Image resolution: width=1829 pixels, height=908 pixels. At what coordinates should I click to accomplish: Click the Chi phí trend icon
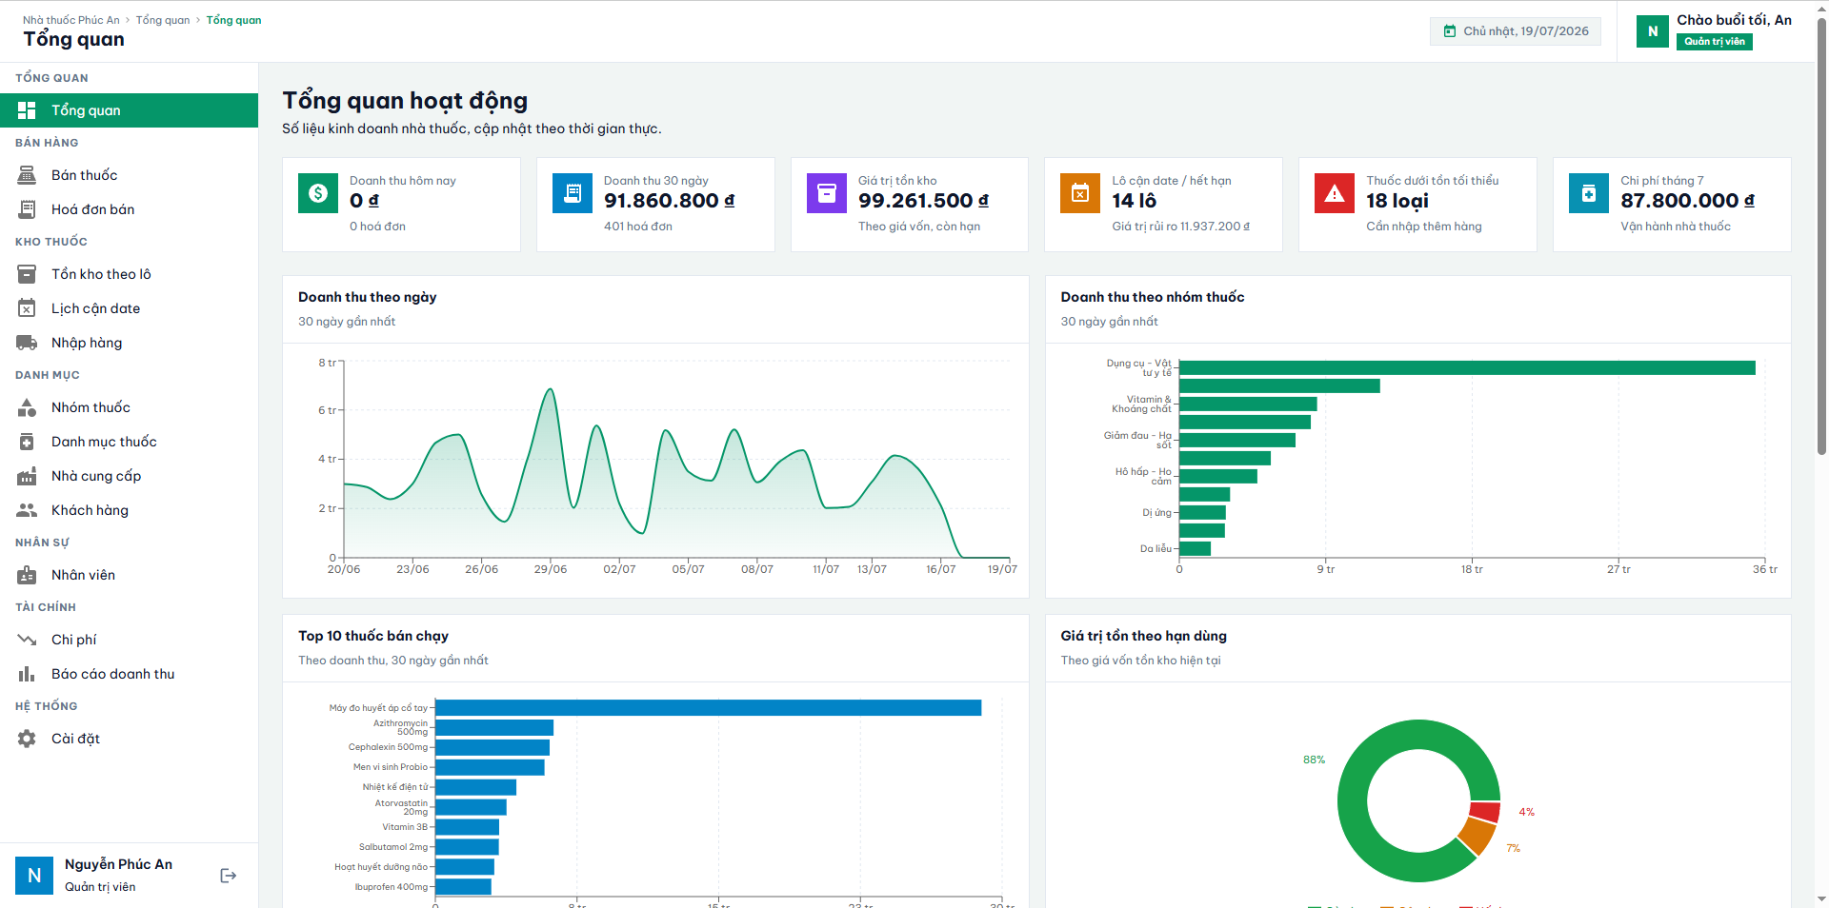27,640
